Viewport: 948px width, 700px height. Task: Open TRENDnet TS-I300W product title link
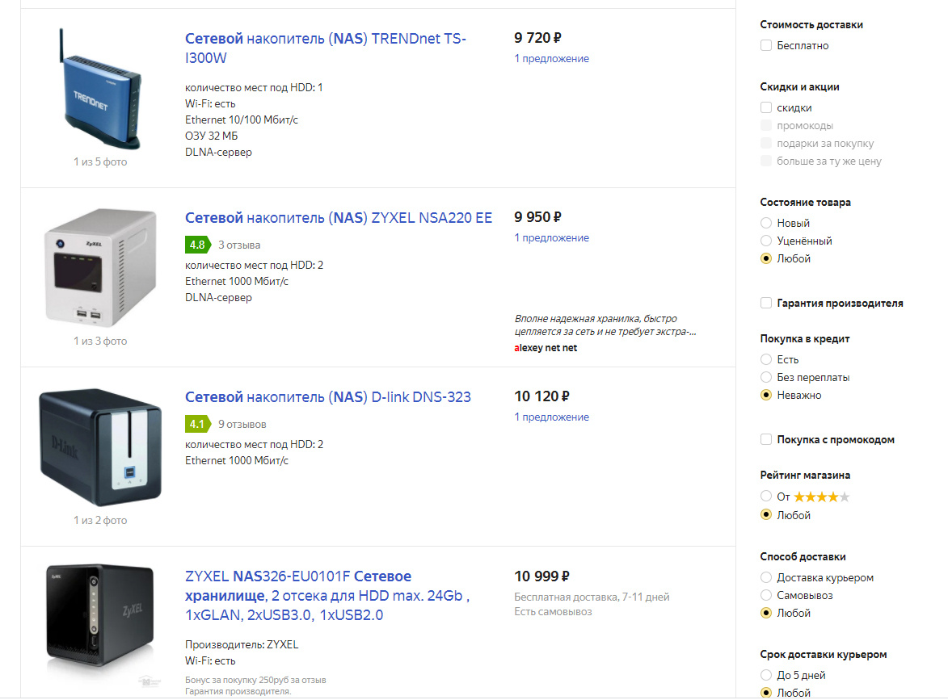[x=325, y=48]
